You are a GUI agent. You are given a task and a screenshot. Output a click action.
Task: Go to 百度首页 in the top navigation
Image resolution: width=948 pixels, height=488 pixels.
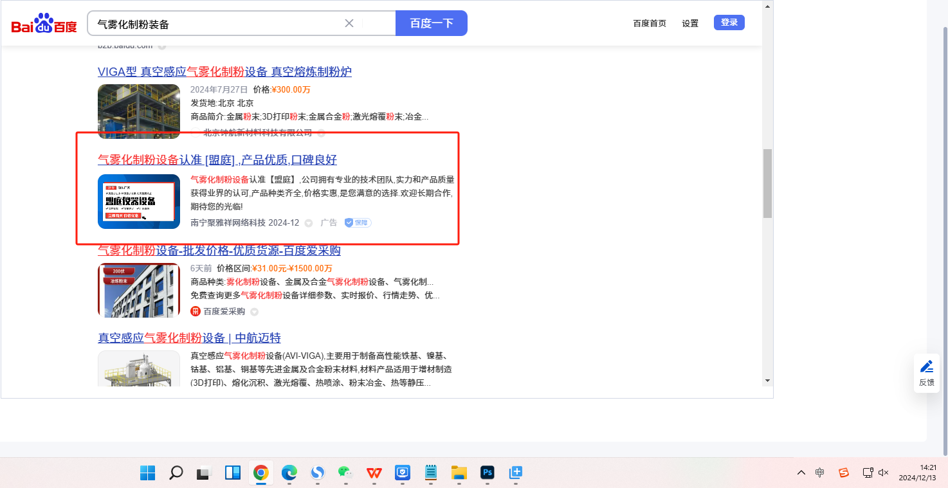click(650, 23)
